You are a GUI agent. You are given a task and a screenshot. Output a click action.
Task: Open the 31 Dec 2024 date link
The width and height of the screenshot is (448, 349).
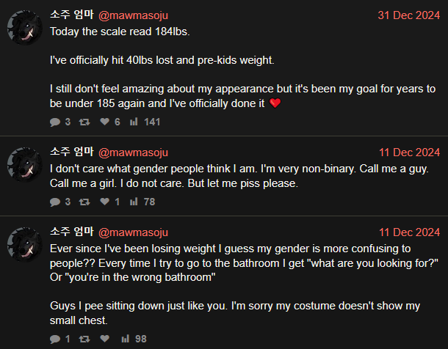408,15
